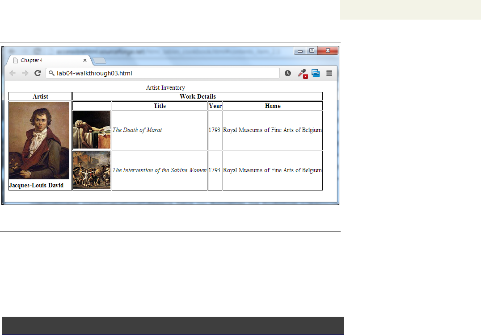Click the Home column header
The image size is (481, 335).
pos(273,106)
